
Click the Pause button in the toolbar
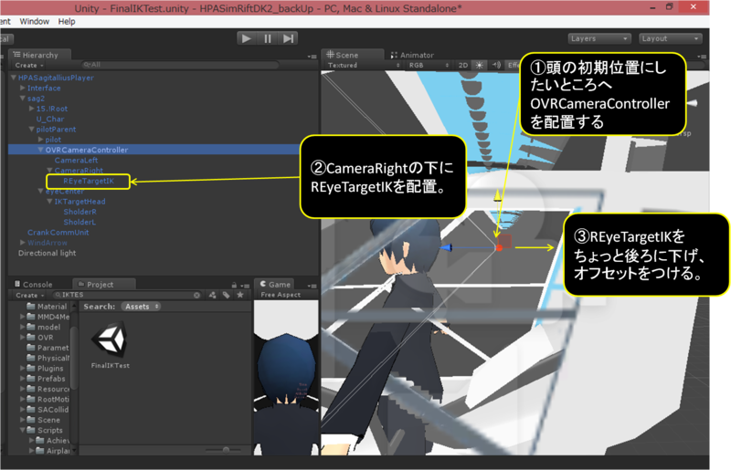[268, 38]
